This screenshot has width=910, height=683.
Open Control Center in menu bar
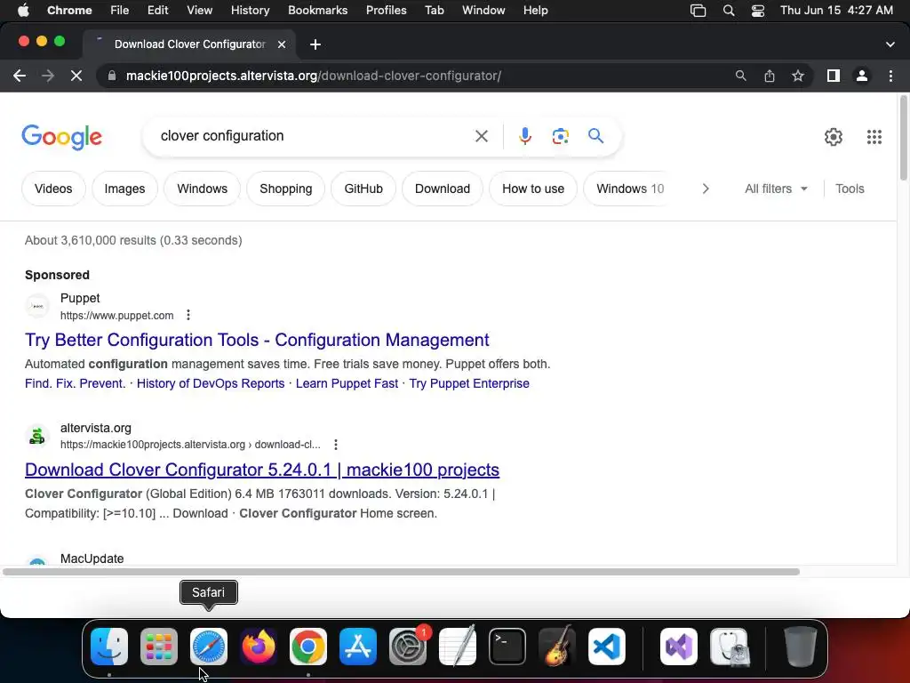pyautogui.click(x=757, y=11)
